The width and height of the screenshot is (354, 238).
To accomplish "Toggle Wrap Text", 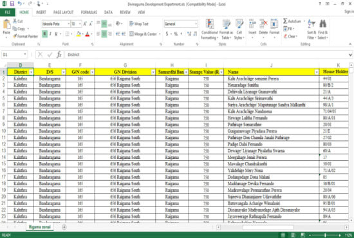I will pos(138,24).
